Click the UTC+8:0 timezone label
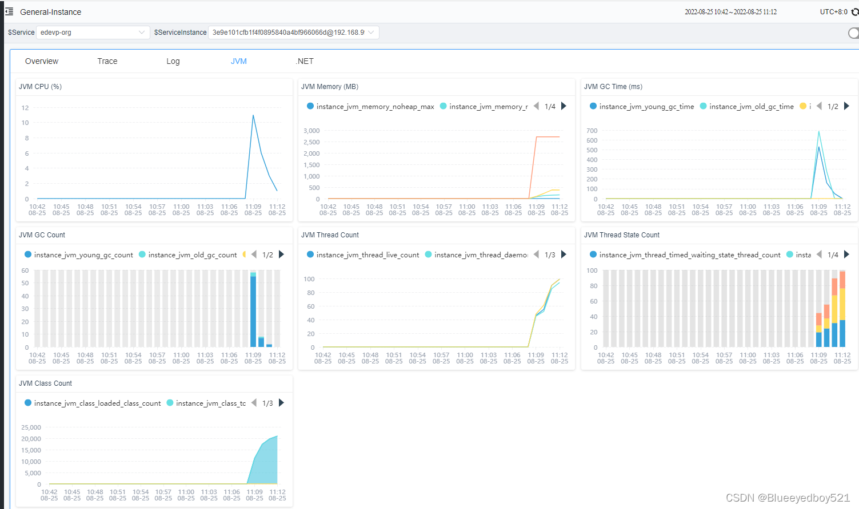This screenshot has height=509, width=859. click(x=834, y=12)
